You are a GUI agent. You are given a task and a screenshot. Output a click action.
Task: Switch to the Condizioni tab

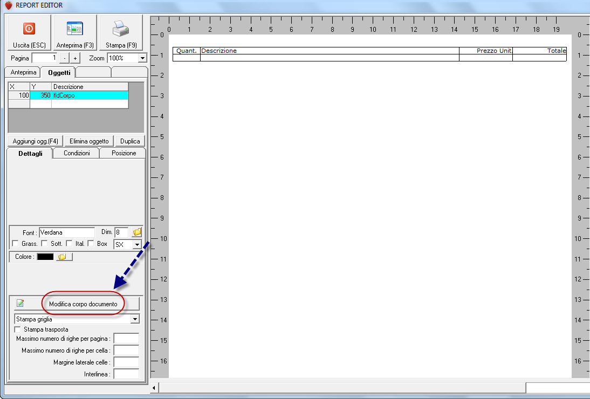77,153
